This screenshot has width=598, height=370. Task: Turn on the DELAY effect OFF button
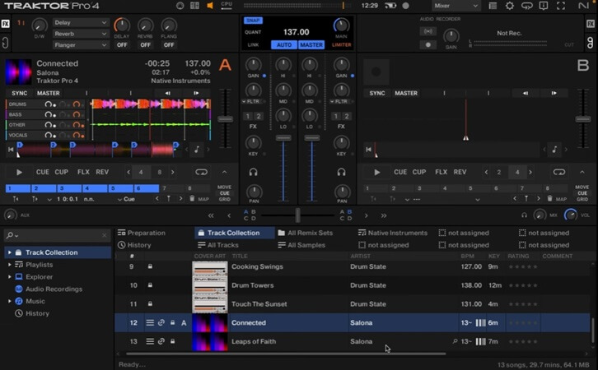coord(122,45)
